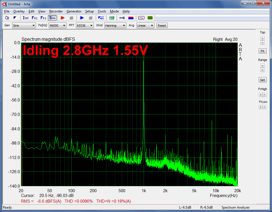Click Spectrum Analyzer status bar label
272x212 pixels.
tap(235, 207)
